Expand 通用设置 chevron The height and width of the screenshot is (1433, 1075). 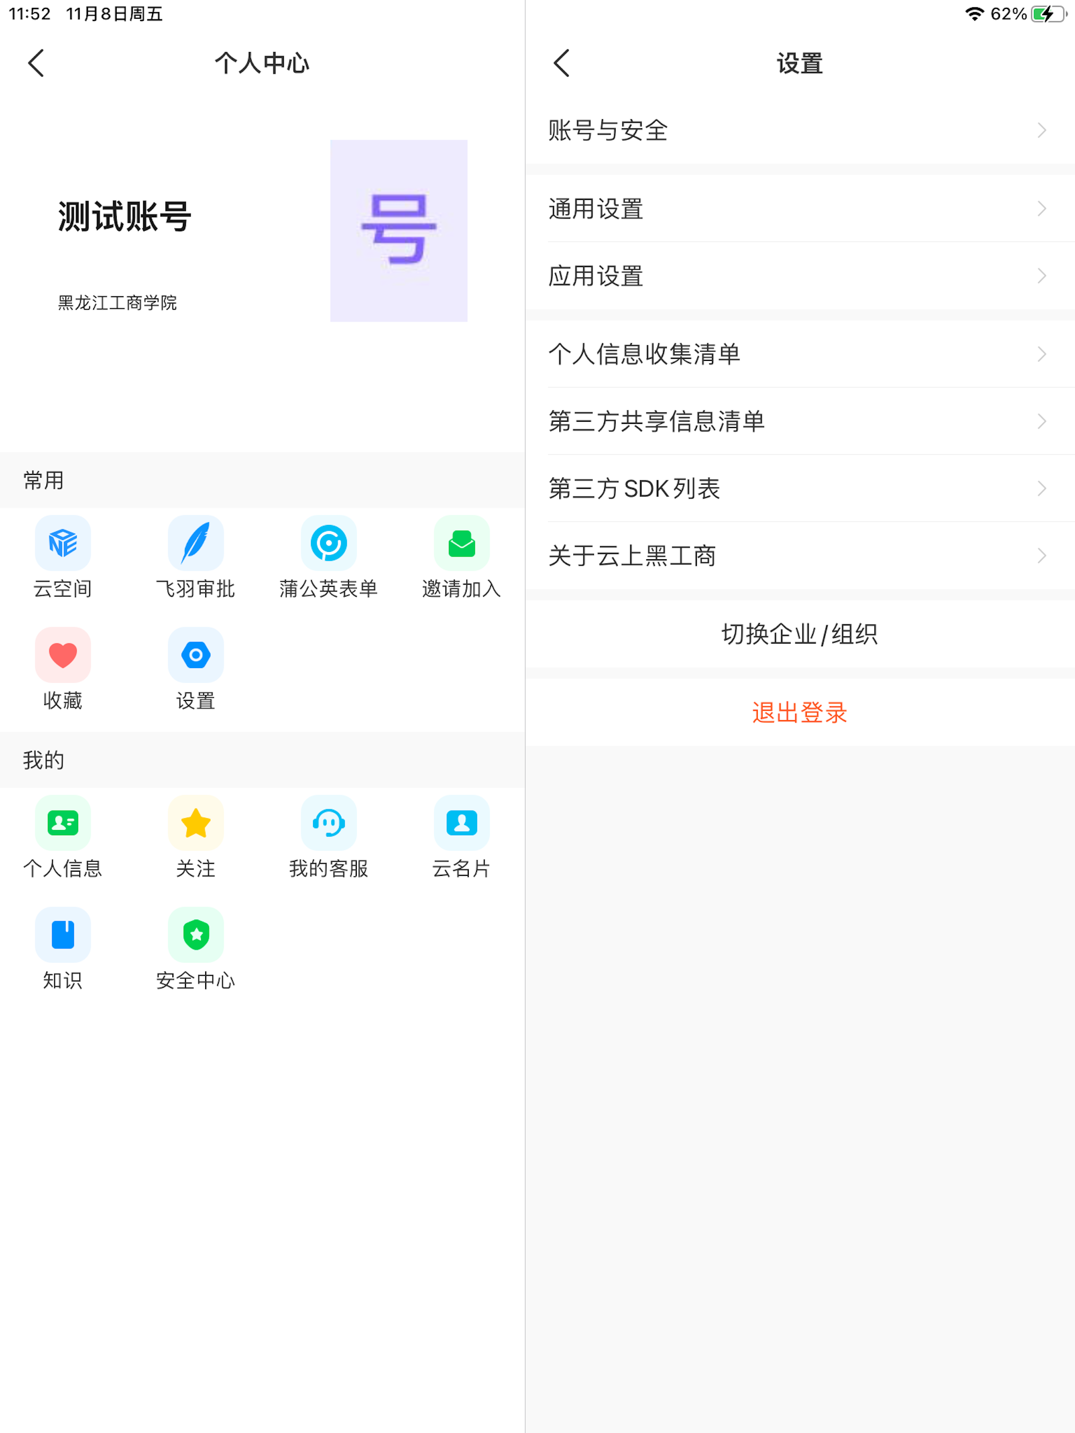click(x=1041, y=209)
